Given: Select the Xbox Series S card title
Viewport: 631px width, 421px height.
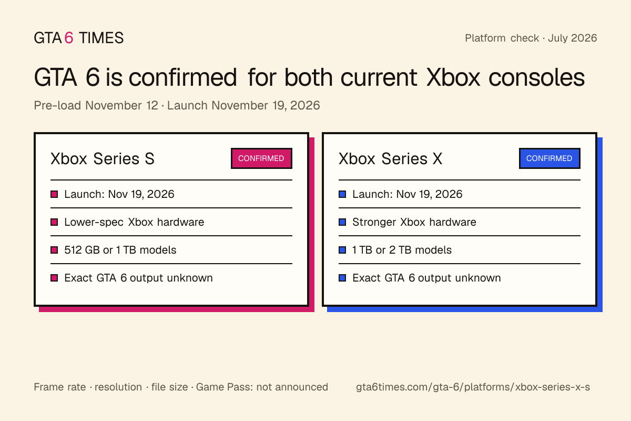Looking at the screenshot, I should point(103,159).
